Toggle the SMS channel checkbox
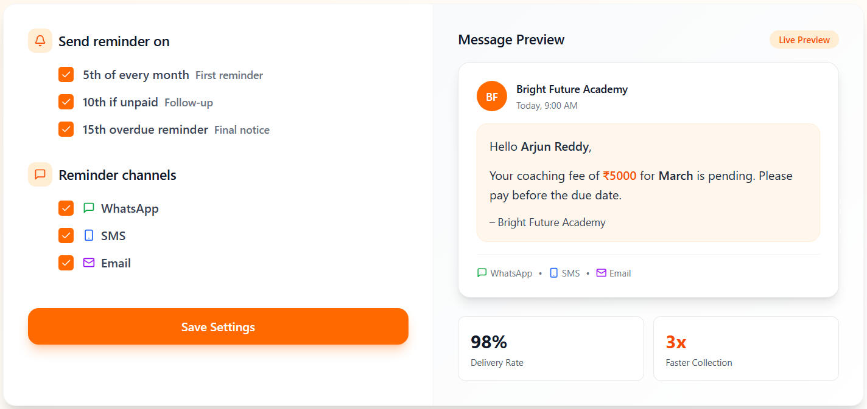The height and width of the screenshot is (409, 867). click(x=66, y=235)
